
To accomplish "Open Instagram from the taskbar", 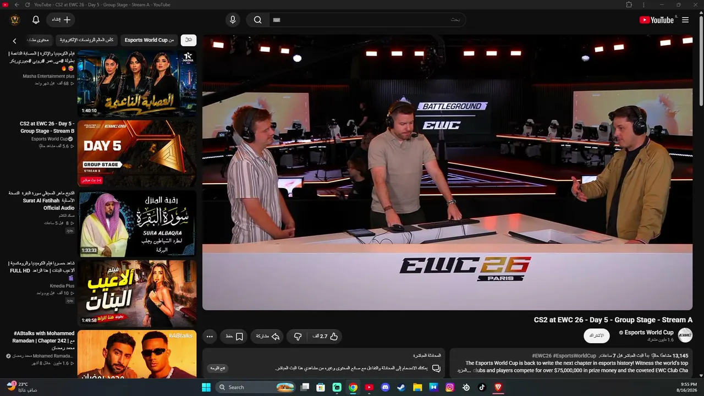I will [x=450, y=387].
